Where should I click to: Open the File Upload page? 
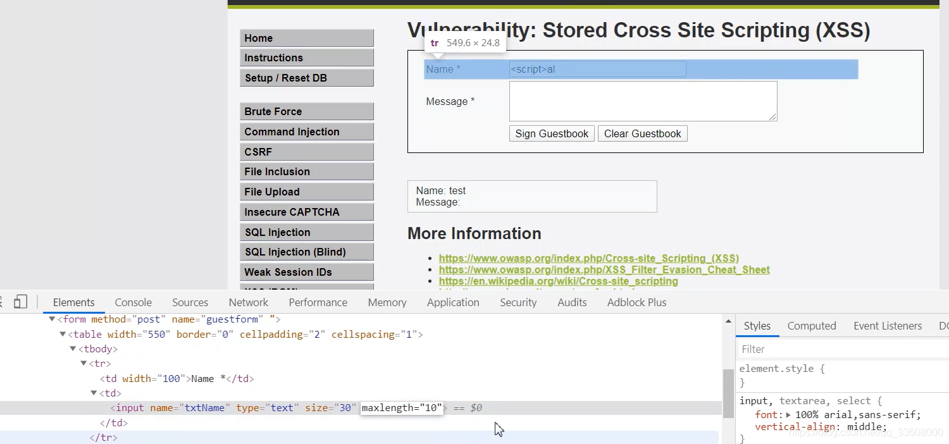pyautogui.click(x=306, y=192)
